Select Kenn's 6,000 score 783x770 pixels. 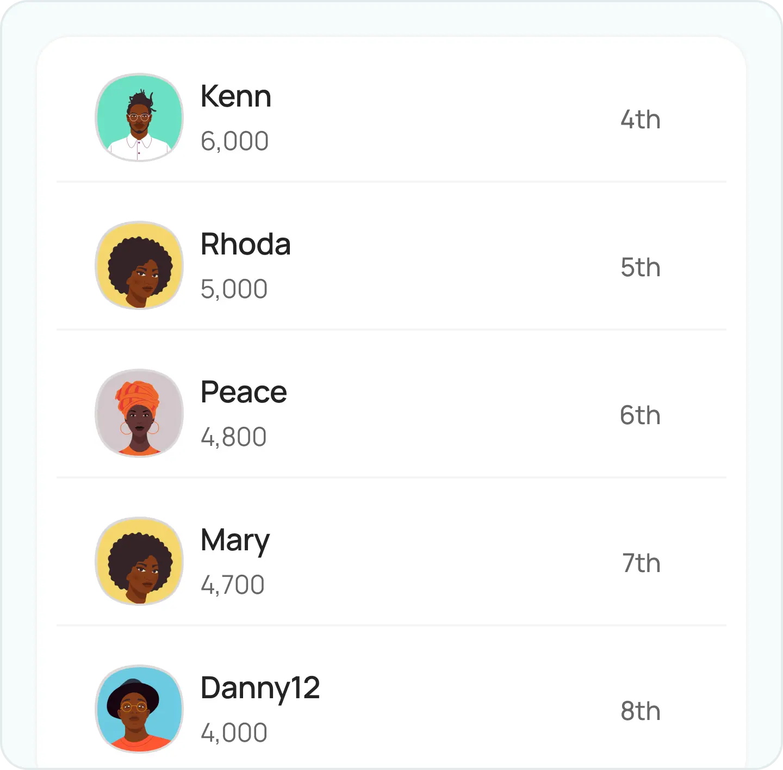point(234,142)
